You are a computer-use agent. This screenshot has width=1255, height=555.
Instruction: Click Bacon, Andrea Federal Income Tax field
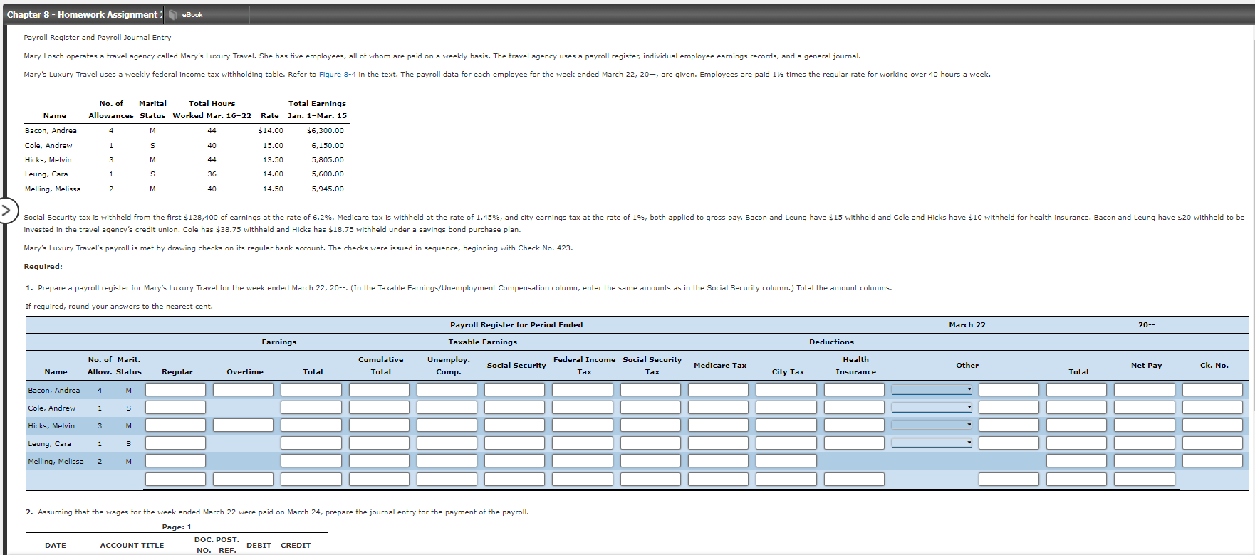[x=583, y=390]
